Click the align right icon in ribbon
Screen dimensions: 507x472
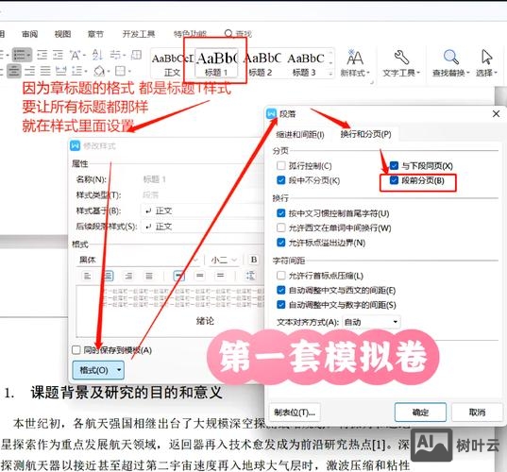point(30,71)
